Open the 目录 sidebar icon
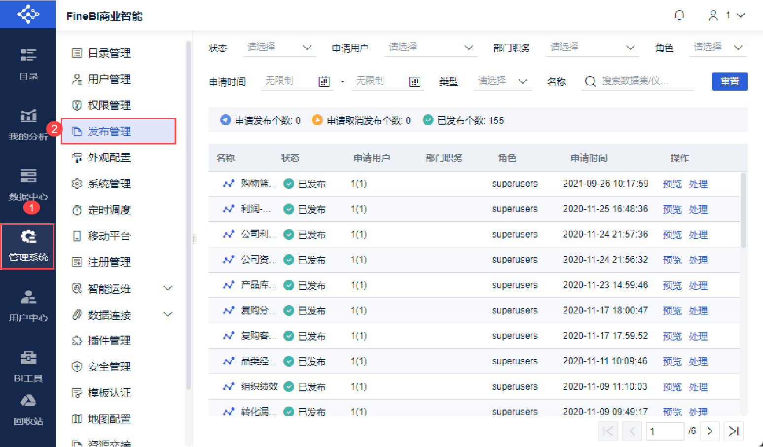The width and height of the screenshot is (763, 447). [28, 63]
